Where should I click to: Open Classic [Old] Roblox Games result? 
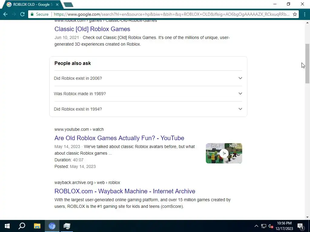92,29
